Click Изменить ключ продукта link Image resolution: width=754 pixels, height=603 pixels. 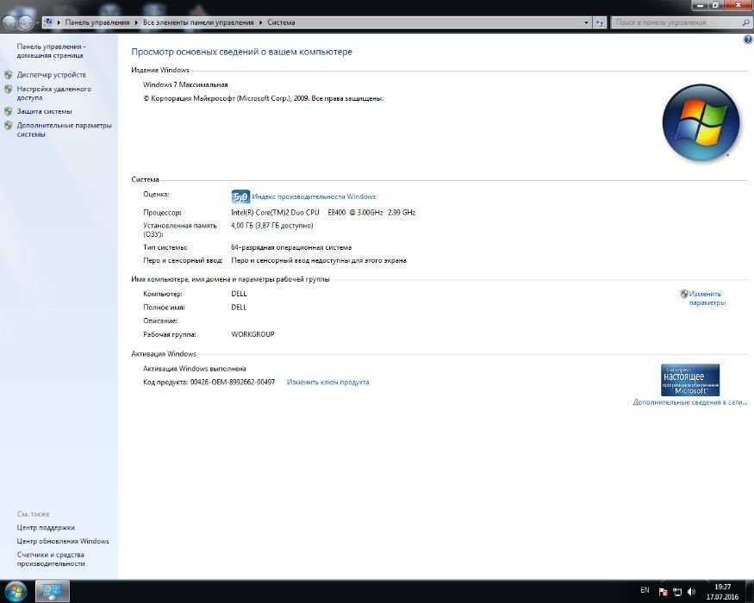pos(328,382)
